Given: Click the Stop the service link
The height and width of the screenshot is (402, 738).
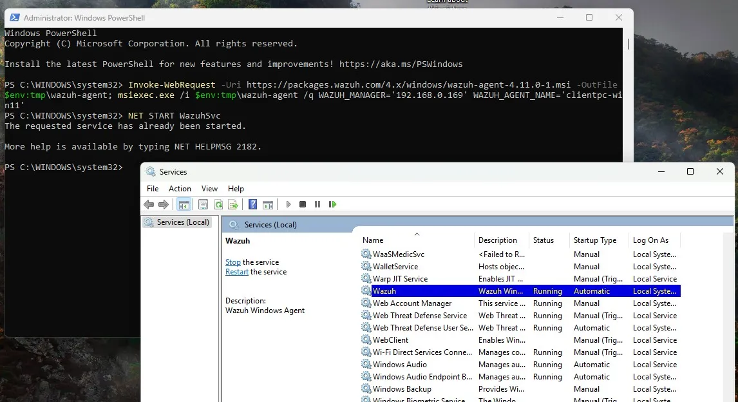Looking at the screenshot, I should (232, 262).
